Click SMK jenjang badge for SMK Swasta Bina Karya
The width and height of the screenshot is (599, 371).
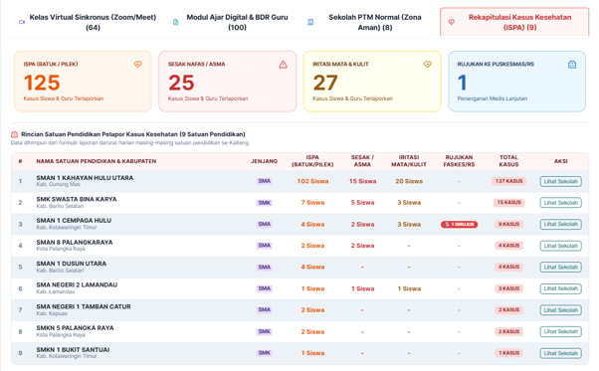265,203
